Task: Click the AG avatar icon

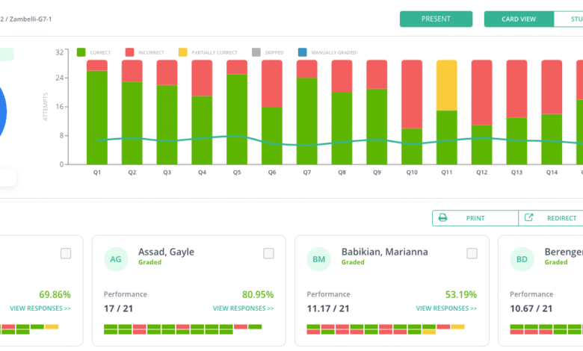Action: click(116, 259)
